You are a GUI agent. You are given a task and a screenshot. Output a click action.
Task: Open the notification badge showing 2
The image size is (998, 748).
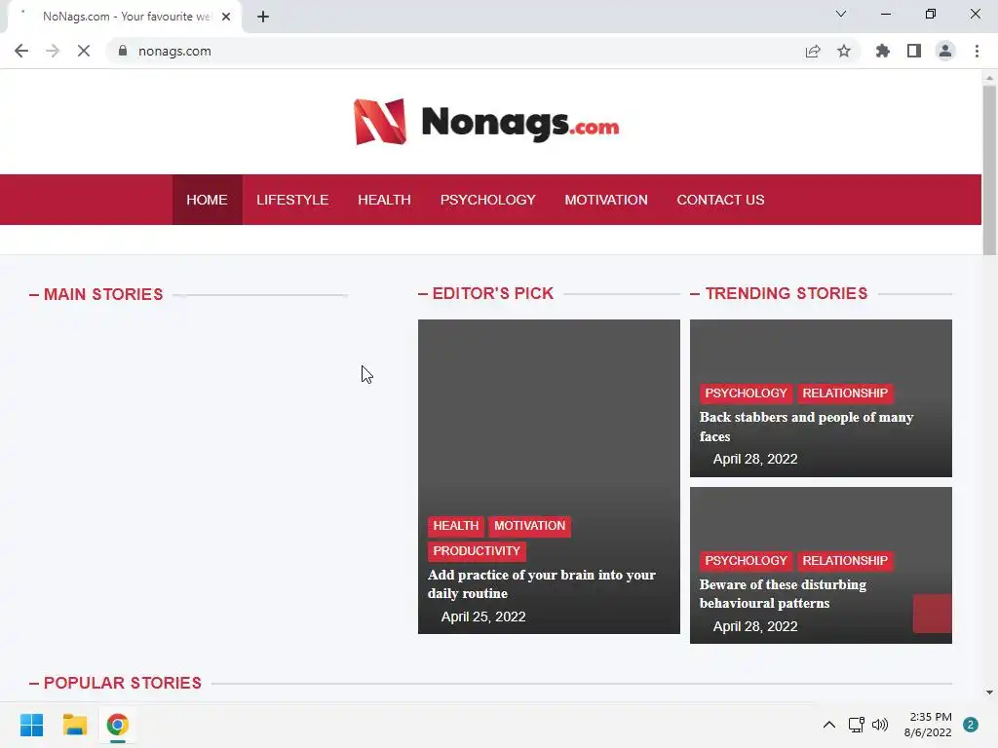[x=970, y=725]
